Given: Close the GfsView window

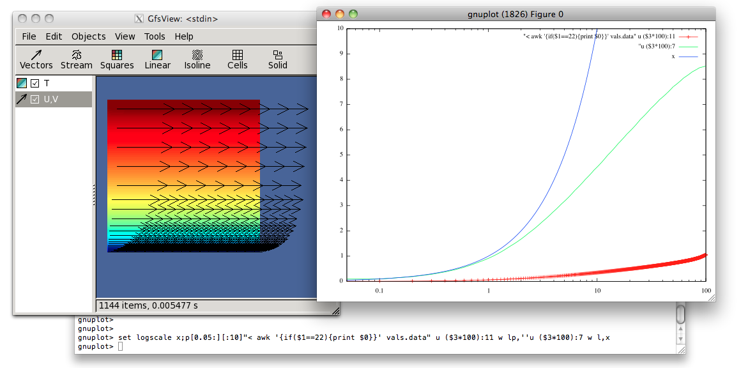Looking at the screenshot, I should click(x=22, y=19).
